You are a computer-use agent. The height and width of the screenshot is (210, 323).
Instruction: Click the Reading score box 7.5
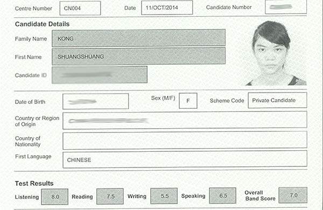(x=110, y=196)
